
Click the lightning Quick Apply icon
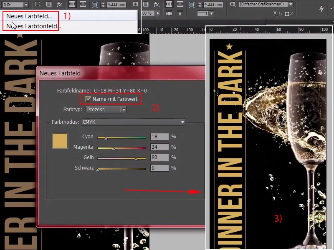tap(321, 9)
